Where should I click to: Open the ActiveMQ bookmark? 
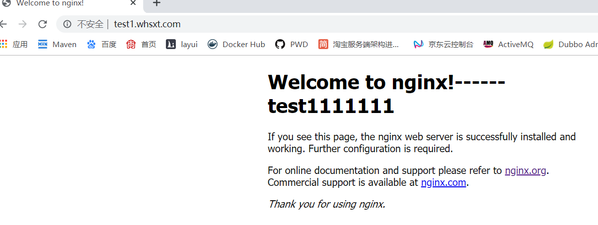click(x=508, y=44)
